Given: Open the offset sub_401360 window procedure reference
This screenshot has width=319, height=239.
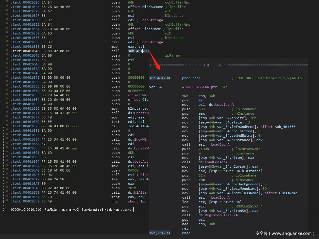Looking at the screenshot, I should (x=278, y=127).
